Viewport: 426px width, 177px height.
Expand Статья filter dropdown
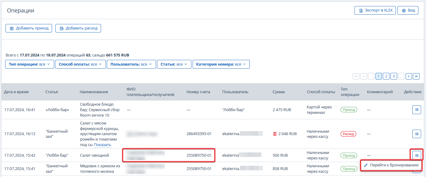[174, 64]
